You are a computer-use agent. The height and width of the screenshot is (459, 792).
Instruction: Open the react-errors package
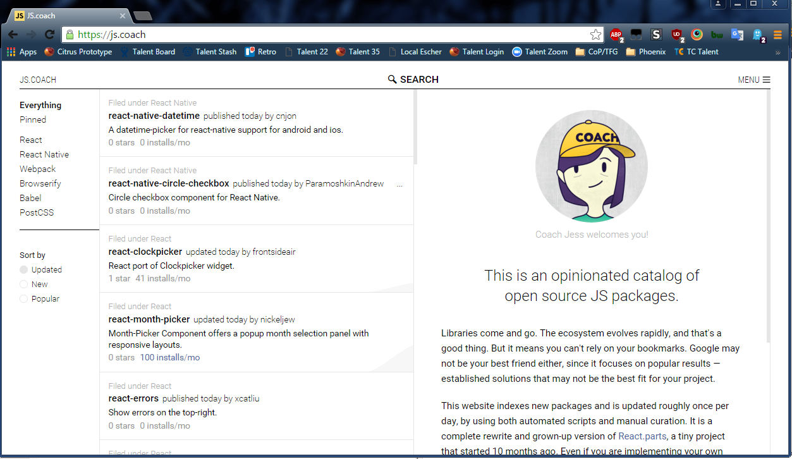[133, 398]
